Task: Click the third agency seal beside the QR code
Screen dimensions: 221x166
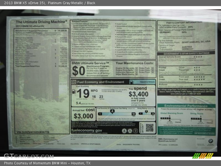Action: pyautogui.click(x=135, y=131)
